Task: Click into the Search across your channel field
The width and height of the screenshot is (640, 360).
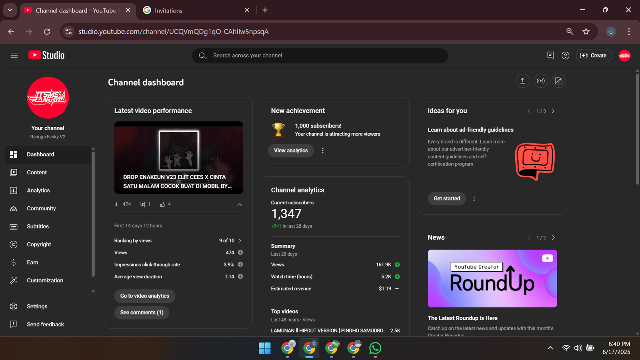Action: point(320,56)
